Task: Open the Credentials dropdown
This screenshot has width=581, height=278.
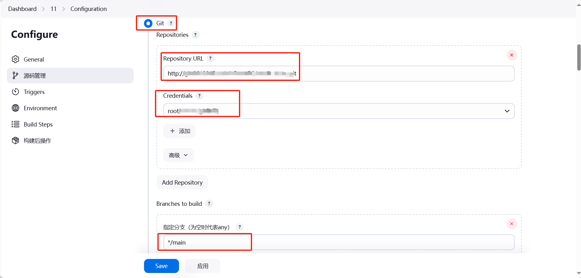Action: tap(339, 111)
